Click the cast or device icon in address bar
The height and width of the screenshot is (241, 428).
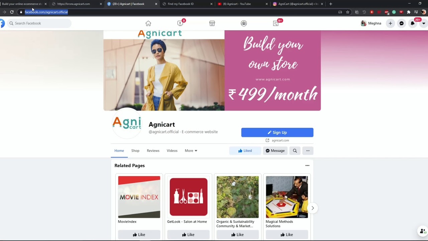click(340, 12)
